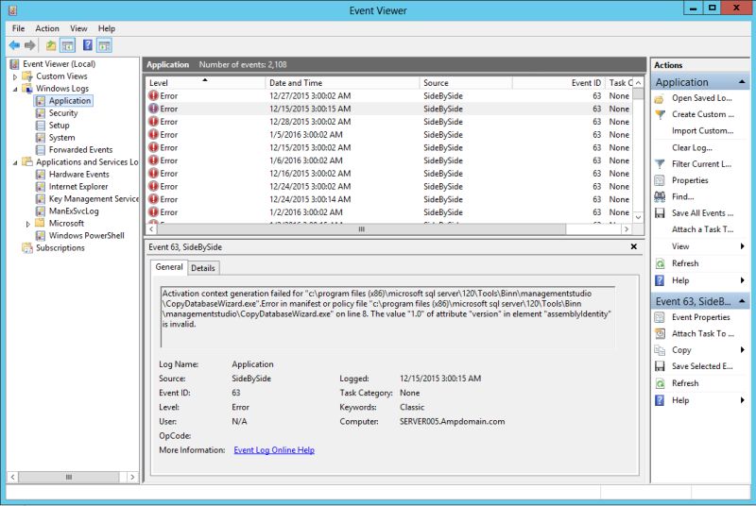The image size is (756, 506).
Task: Click Open Saved Log action
Action: [x=701, y=98]
